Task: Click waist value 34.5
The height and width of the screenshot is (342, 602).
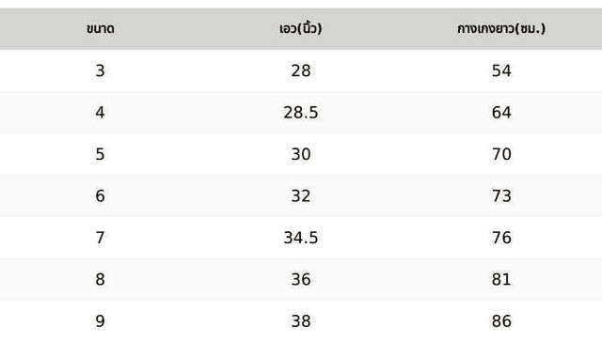Action: click(301, 238)
